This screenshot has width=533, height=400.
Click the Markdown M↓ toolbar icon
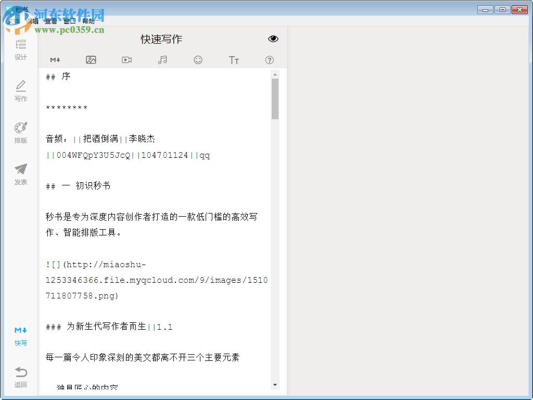click(x=55, y=59)
